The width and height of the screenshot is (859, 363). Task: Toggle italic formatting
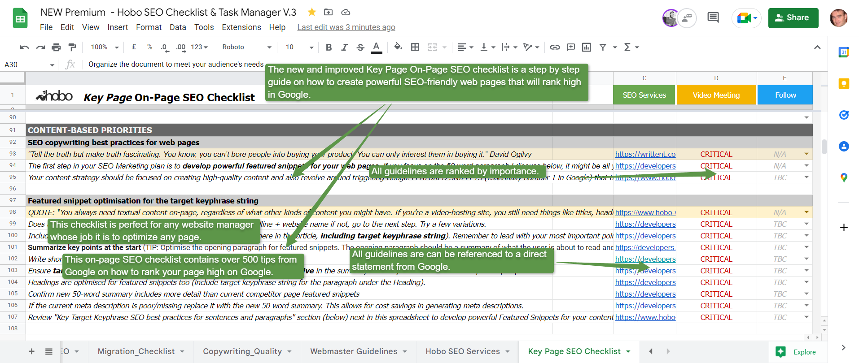coord(344,47)
